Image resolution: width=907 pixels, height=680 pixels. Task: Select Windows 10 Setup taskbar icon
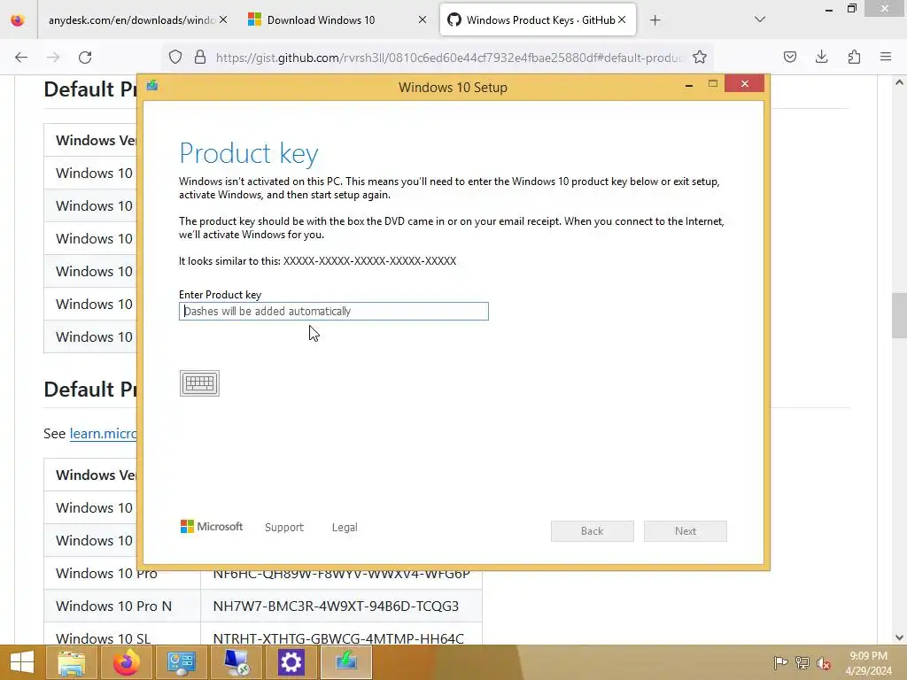(346, 662)
